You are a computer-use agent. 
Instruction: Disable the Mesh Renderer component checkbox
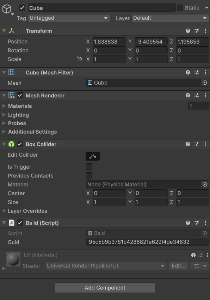tap(20, 95)
